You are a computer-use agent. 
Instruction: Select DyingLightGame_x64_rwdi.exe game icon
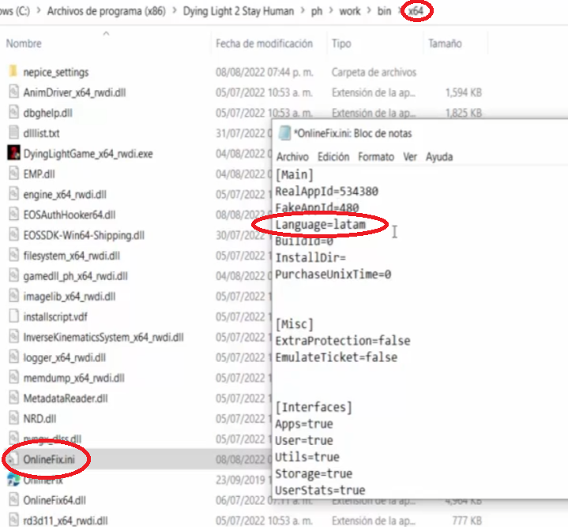[x=13, y=152]
